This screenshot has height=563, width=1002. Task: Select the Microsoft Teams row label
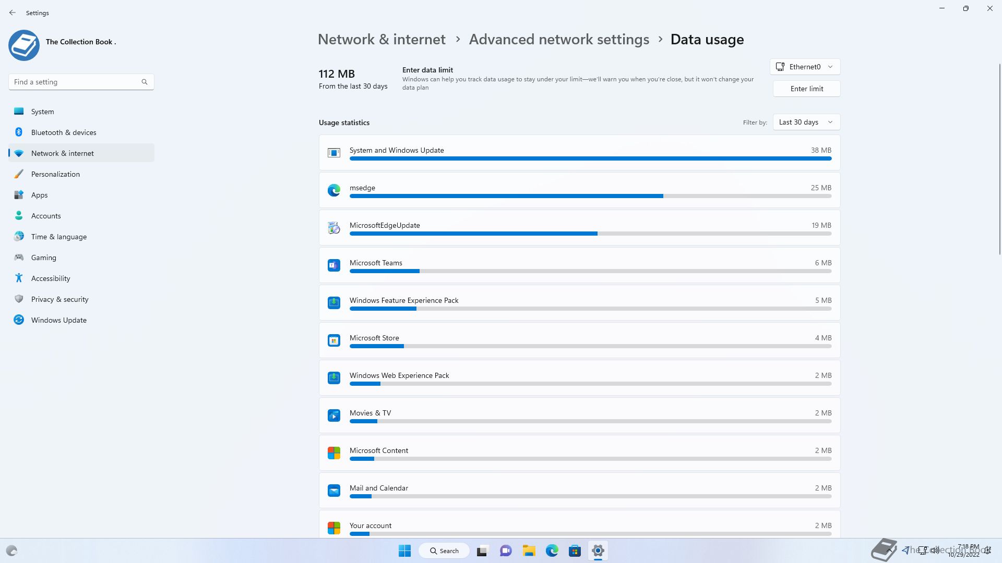point(376,263)
